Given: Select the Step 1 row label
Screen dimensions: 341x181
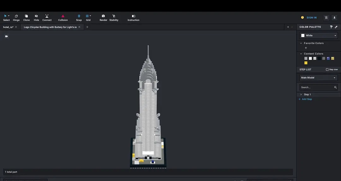Looking at the screenshot, I should pos(307,95).
